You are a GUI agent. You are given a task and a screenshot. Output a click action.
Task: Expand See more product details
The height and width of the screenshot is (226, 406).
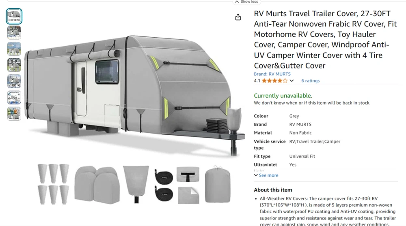[266, 175]
